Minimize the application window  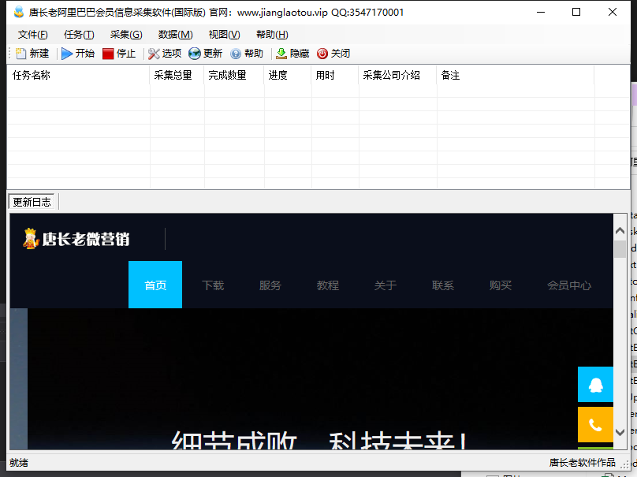[x=541, y=12]
